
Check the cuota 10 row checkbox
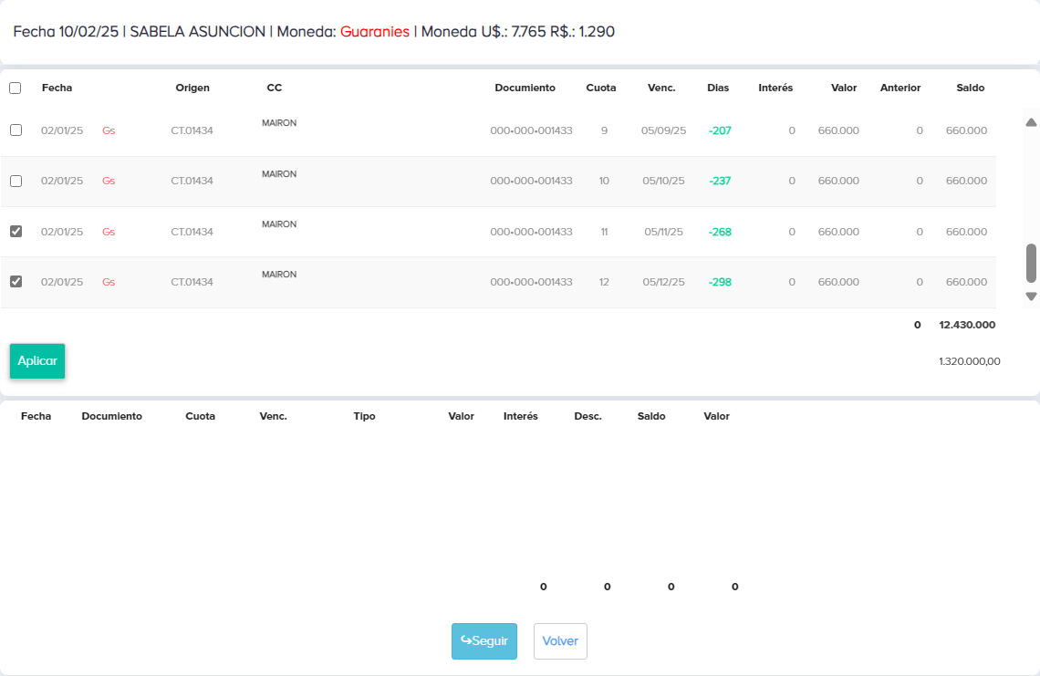tap(16, 182)
